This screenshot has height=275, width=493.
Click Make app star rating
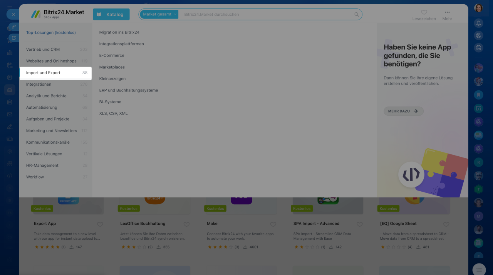point(220,247)
